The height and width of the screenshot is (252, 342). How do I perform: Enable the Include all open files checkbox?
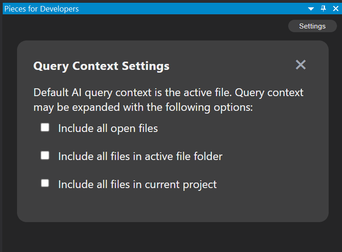[x=45, y=128]
